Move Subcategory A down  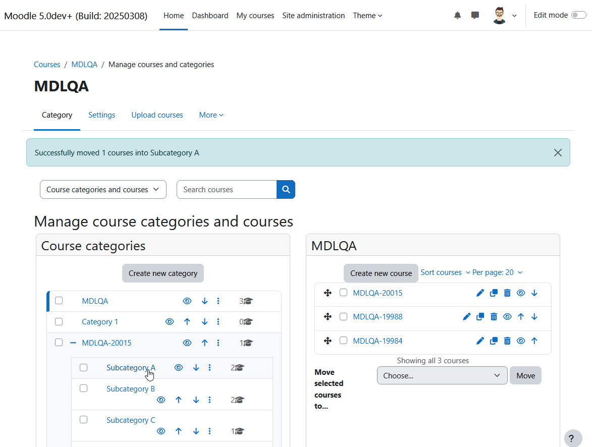click(x=196, y=368)
